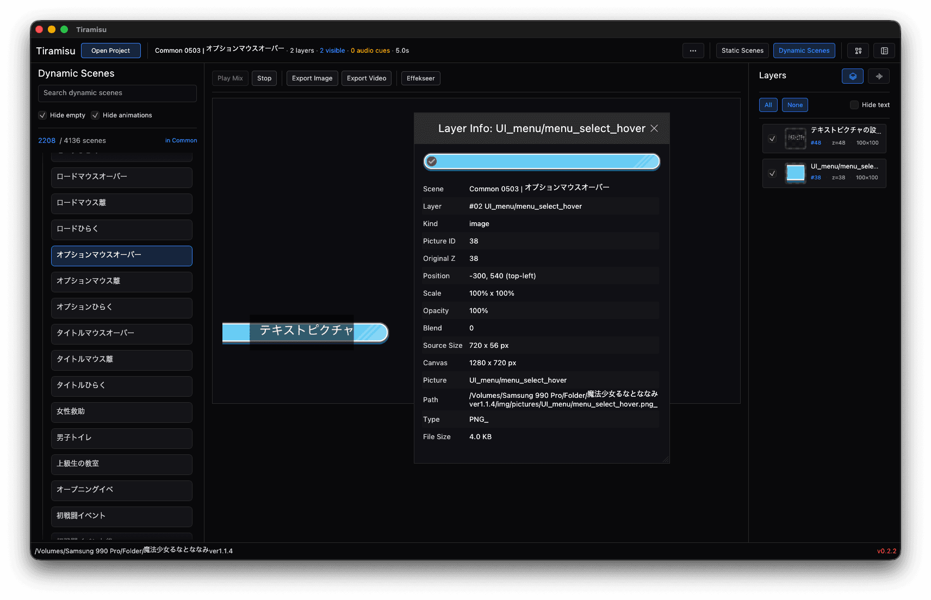Screen dimensions: 931x600
Task: Select scene ロードひらく
Action: [x=122, y=229]
